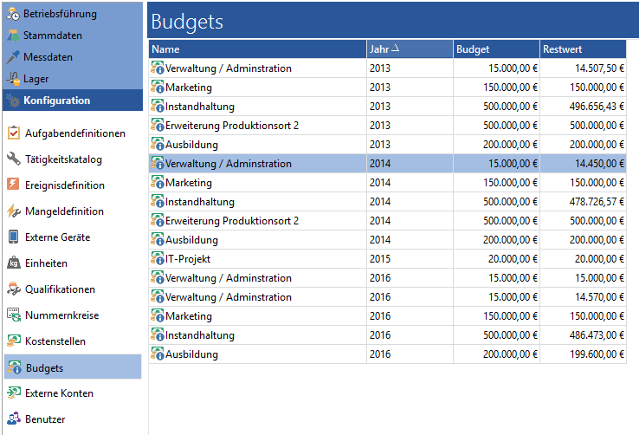Click the Externe Konten icon
This screenshot has width=639, height=435.
[14, 393]
